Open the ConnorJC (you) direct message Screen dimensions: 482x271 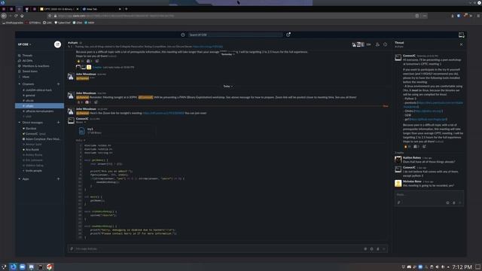click(x=35, y=134)
